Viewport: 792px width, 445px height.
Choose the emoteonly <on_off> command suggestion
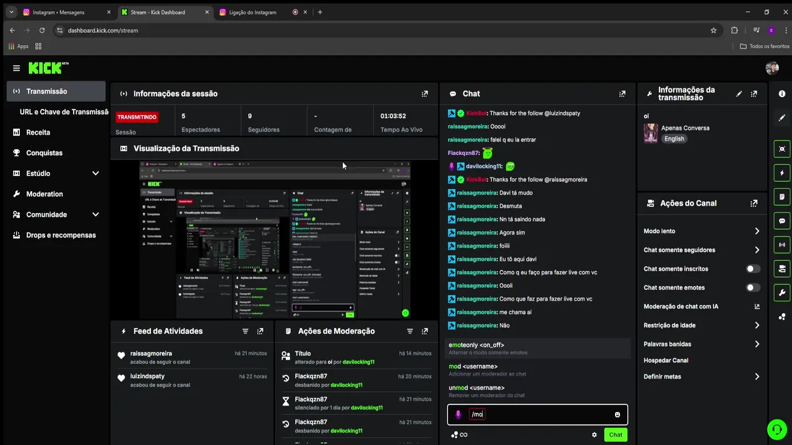click(x=537, y=349)
